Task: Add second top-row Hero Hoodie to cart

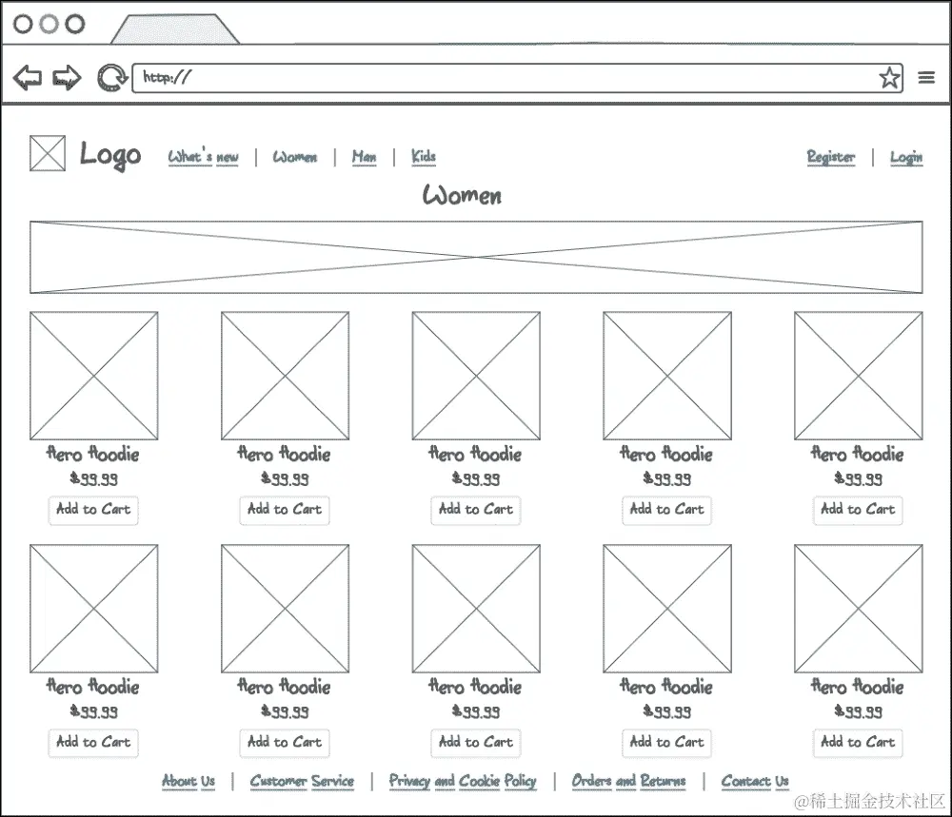Action: [x=285, y=510]
